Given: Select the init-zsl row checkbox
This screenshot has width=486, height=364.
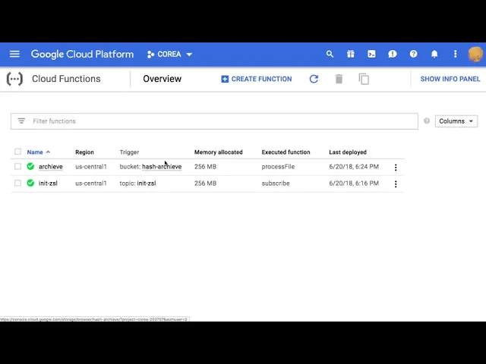Looking at the screenshot, I should 17,184.
